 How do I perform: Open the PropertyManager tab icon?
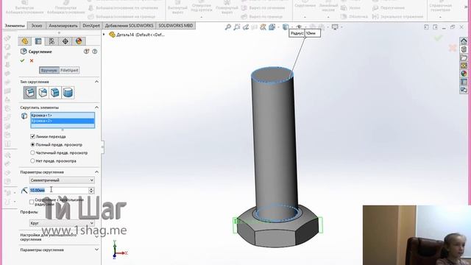coord(38,41)
